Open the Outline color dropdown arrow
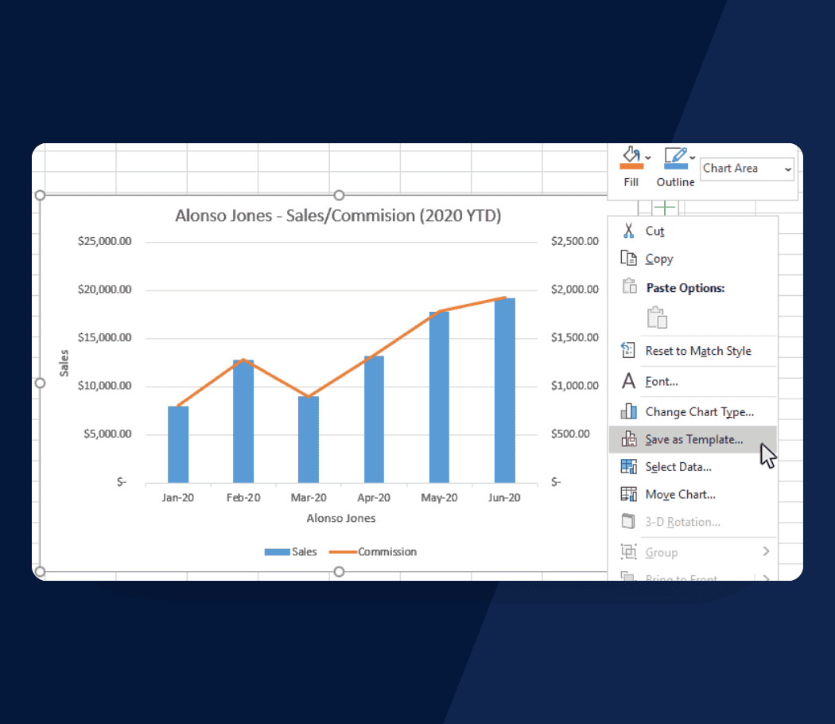Image resolution: width=835 pixels, height=724 pixels. point(693,158)
